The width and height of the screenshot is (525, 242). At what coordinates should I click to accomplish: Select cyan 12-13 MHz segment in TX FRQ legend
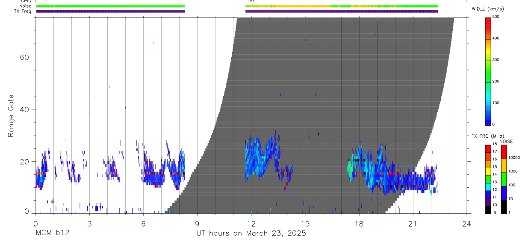click(488, 187)
